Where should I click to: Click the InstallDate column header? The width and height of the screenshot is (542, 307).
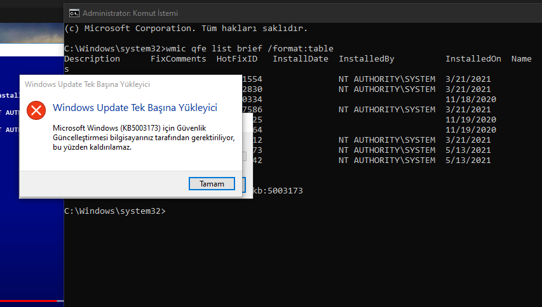tap(301, 58)
